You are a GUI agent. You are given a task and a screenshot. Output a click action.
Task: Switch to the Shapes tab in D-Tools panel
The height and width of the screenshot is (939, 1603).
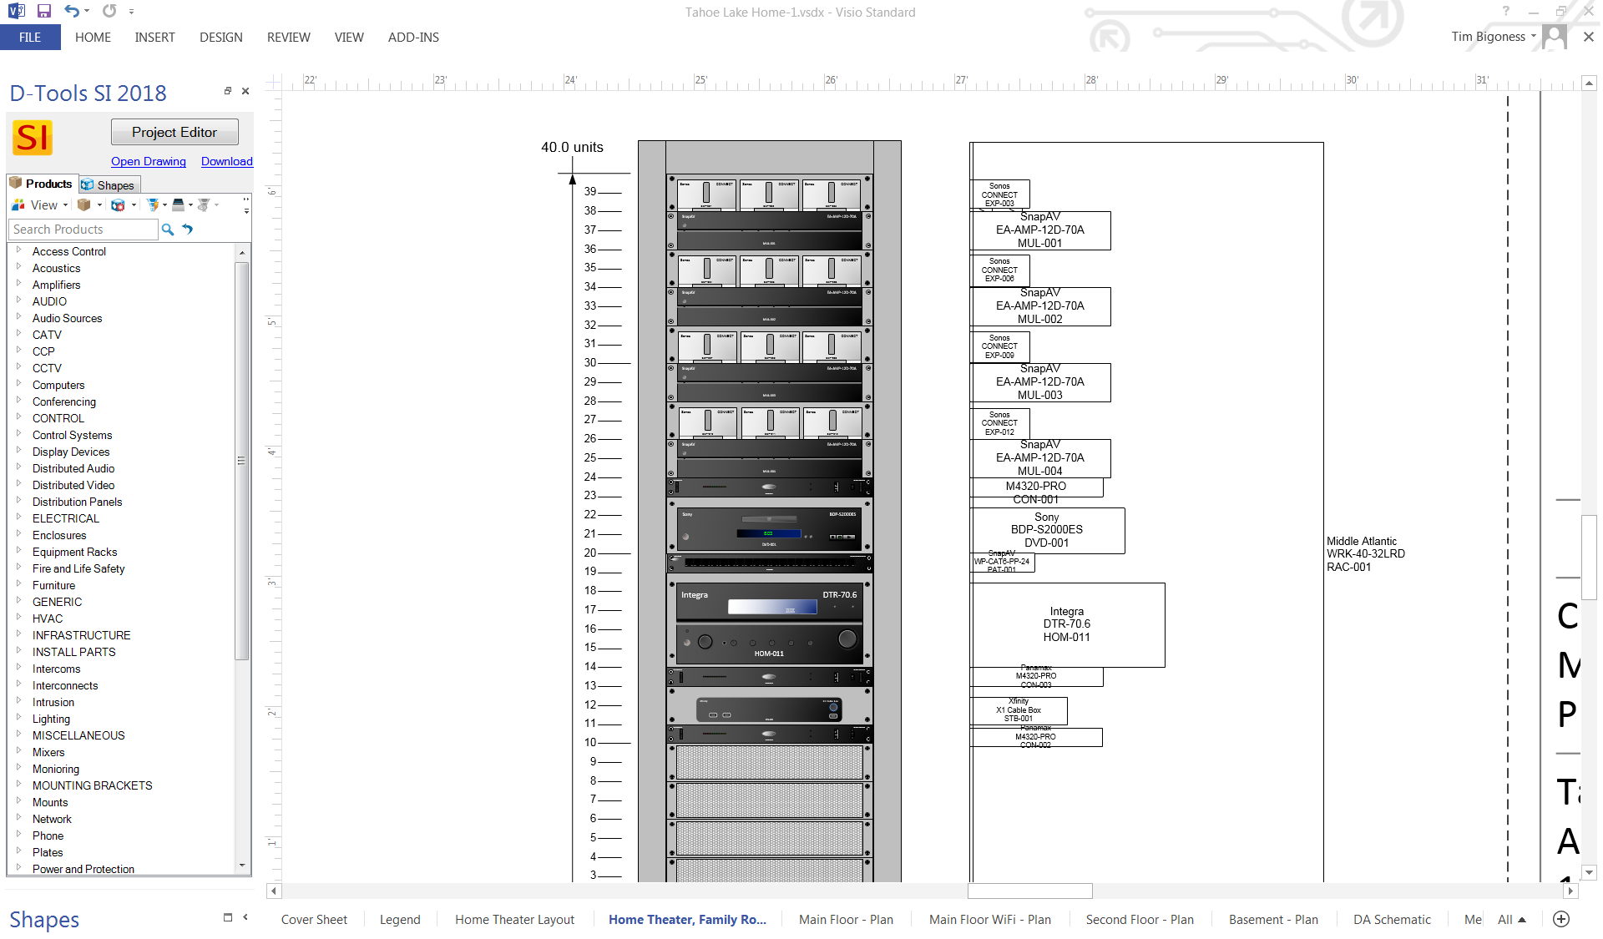click(x=109, y=185)
